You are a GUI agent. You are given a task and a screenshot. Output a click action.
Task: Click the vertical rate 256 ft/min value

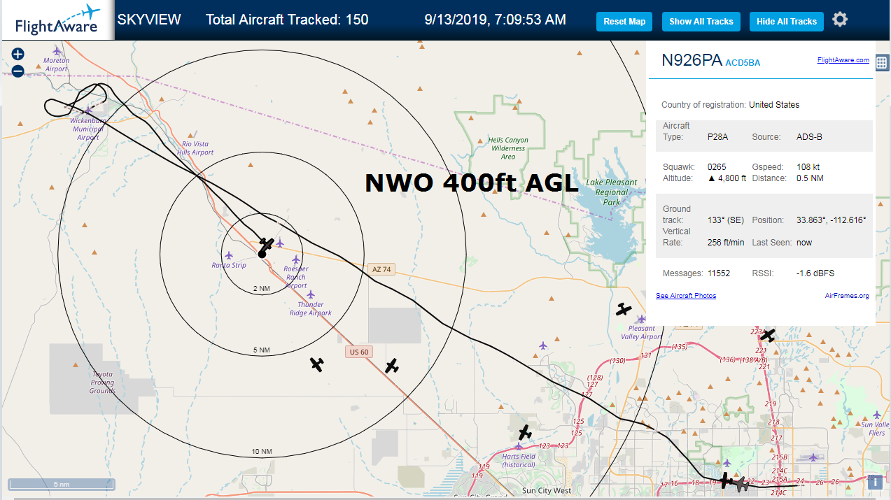point(726,243)
